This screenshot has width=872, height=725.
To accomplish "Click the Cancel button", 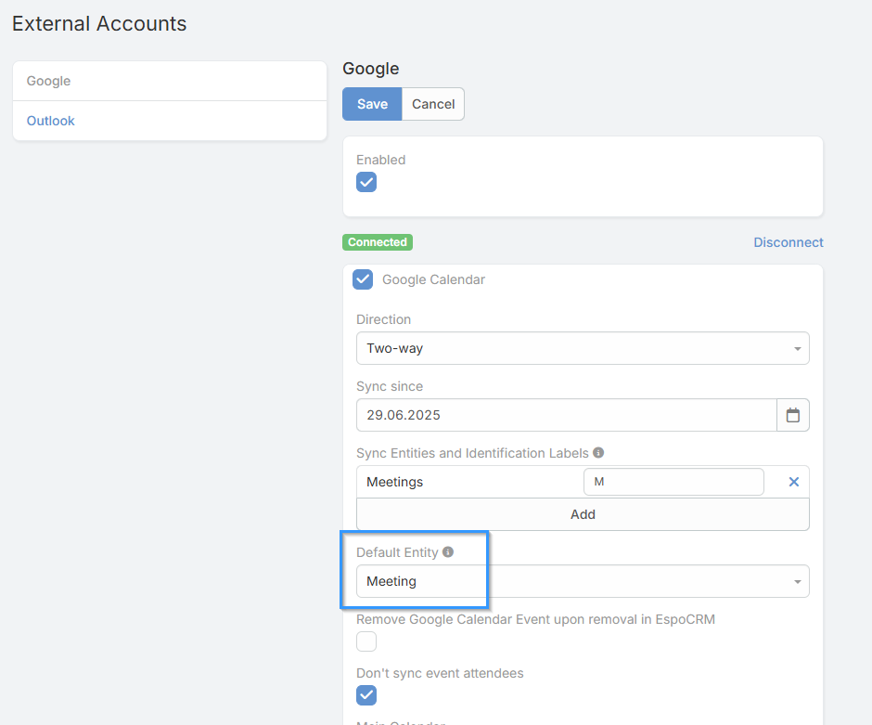I will coord(433,104).
